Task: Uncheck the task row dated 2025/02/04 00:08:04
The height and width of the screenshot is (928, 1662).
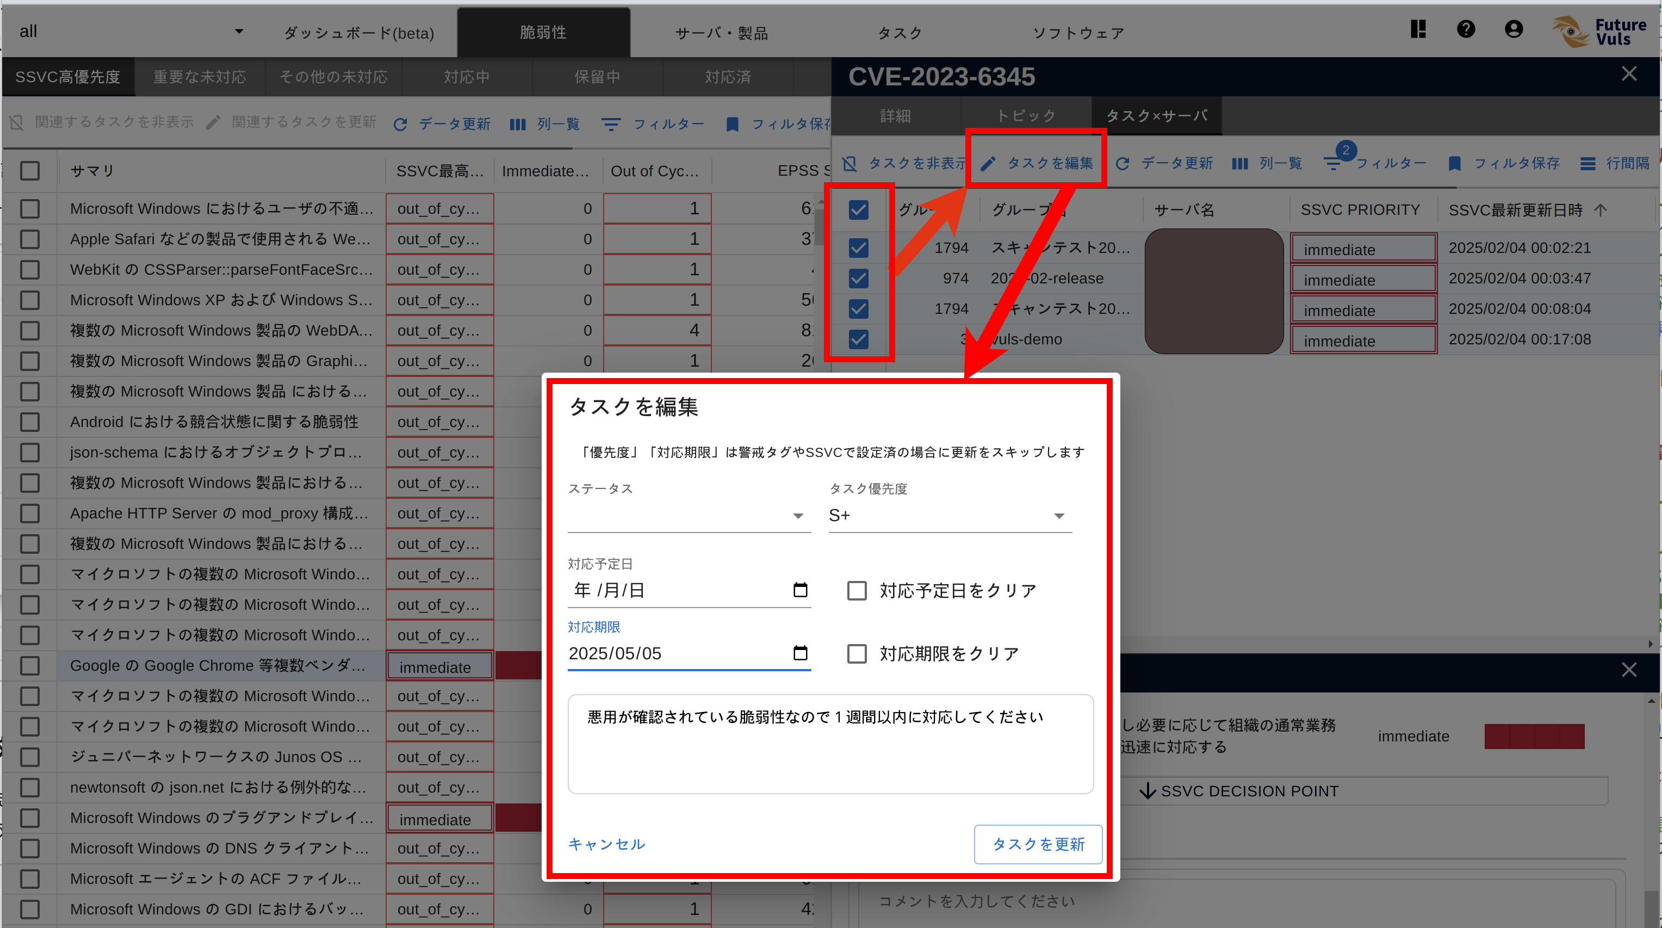Action: (858, 308)
